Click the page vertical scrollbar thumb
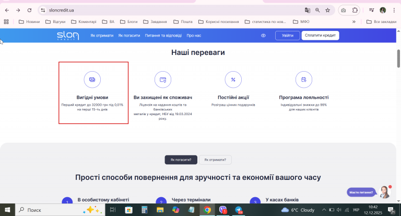401x216 pixels. 398,59
